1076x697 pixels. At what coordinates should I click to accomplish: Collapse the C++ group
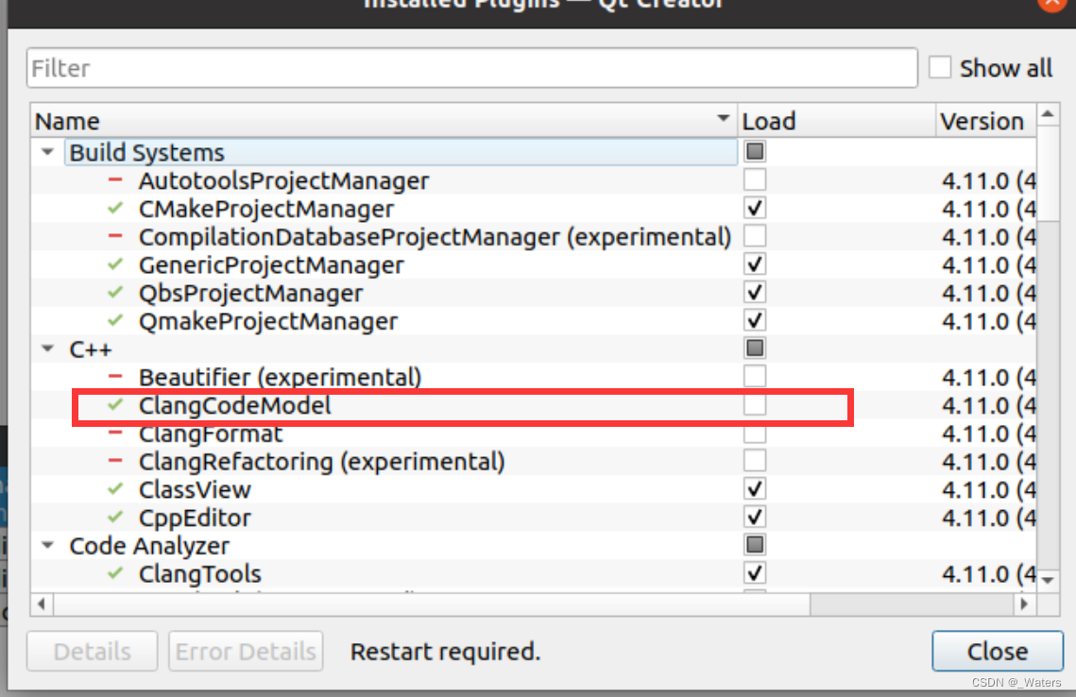(x=47, y=348)
